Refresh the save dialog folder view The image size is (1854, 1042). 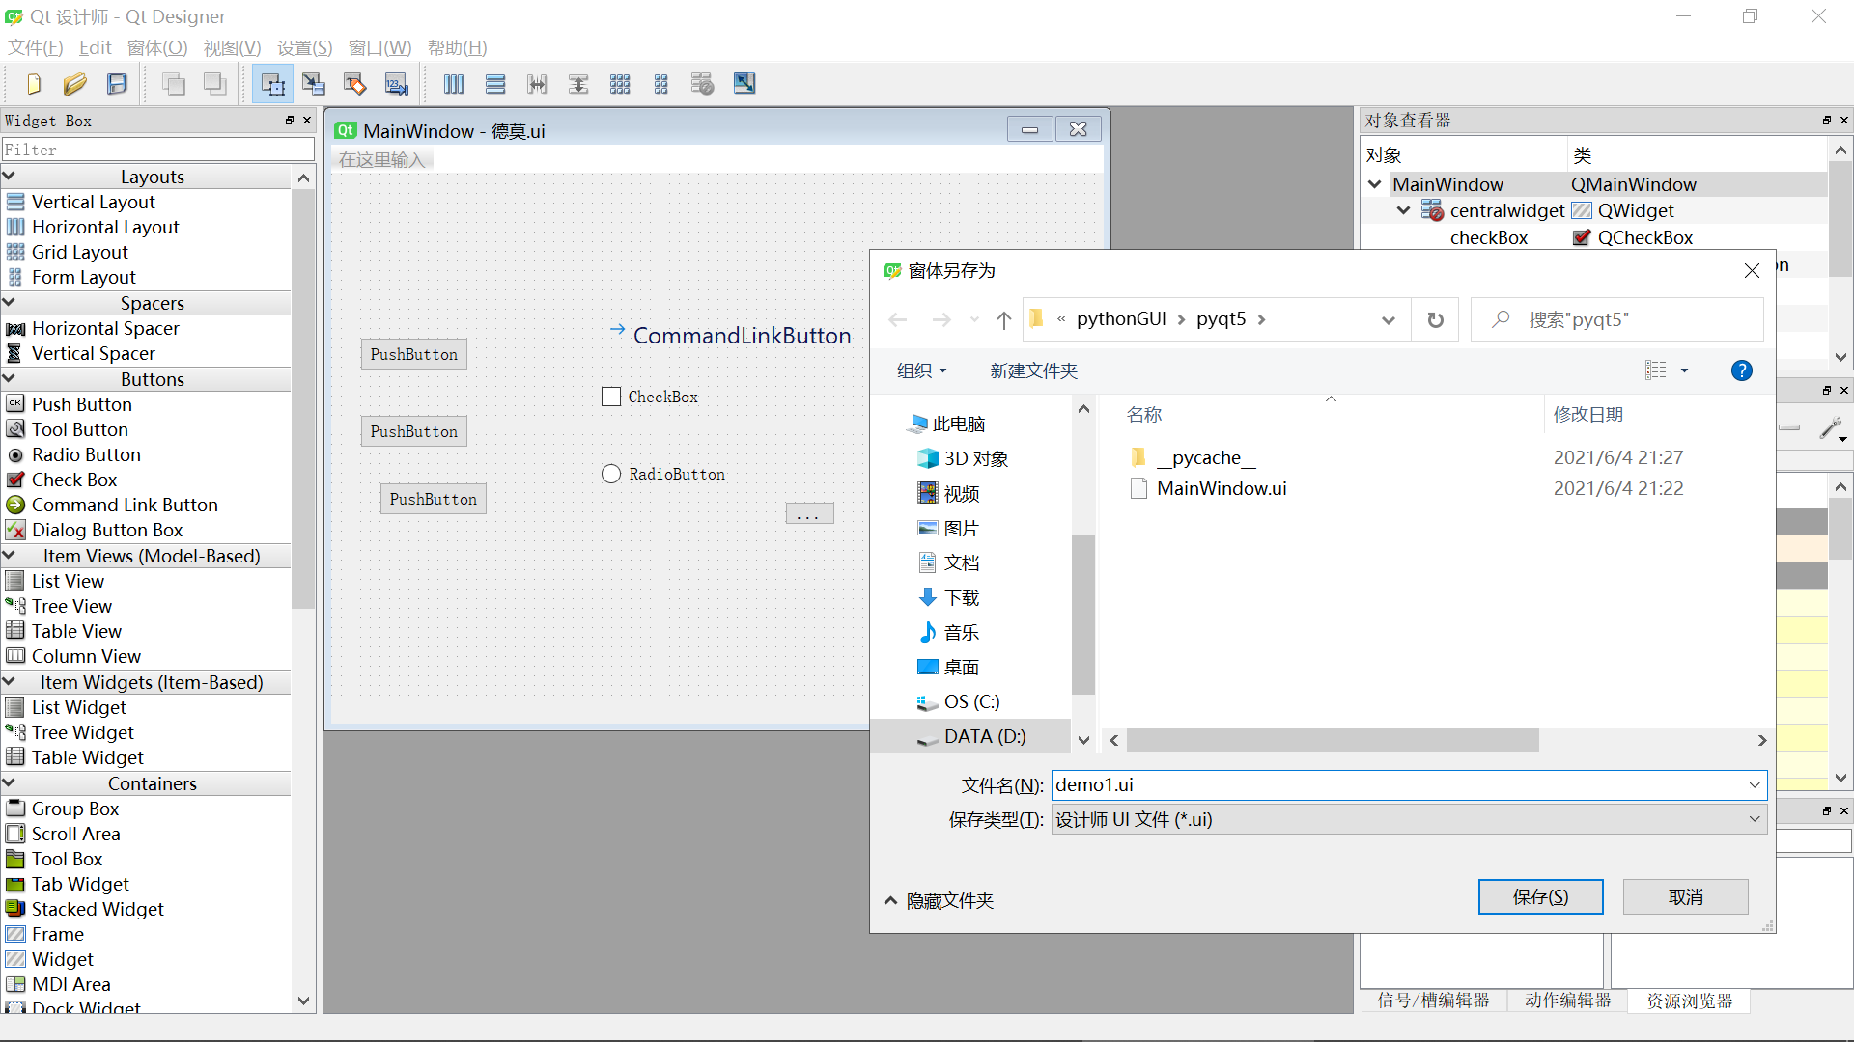point(1435,319)
